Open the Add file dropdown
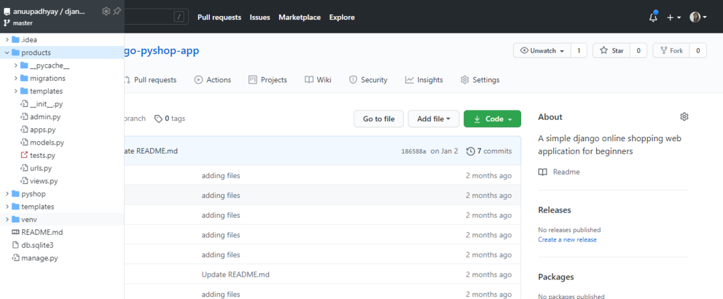The height and width of the screenshot is (299, 723). (433, 119)
